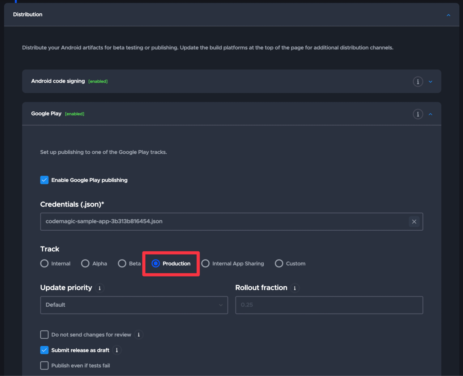Uncheck Submit release as draft
The width and height of the screenshot is (463, 376).
click(44, 350)
